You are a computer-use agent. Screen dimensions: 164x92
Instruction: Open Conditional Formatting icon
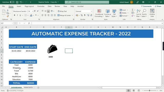click(x=99, y=11)
